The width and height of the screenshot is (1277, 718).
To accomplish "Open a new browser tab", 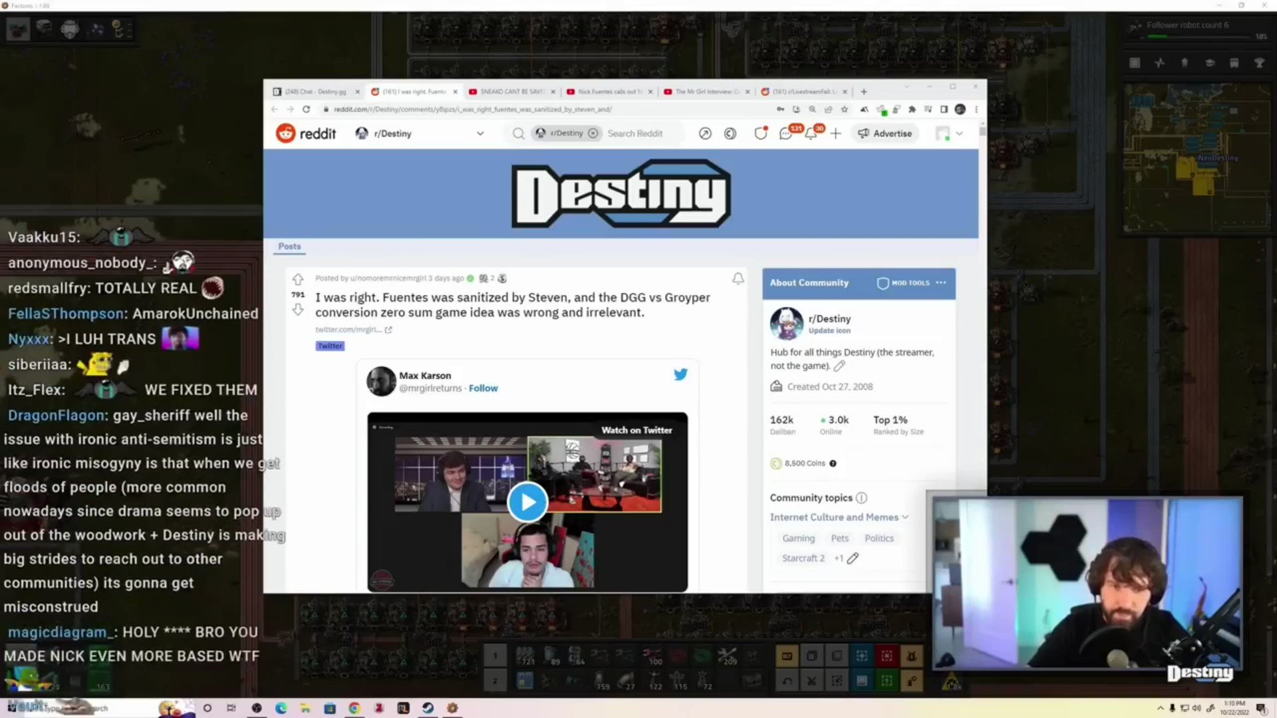I will click(864, 92).
